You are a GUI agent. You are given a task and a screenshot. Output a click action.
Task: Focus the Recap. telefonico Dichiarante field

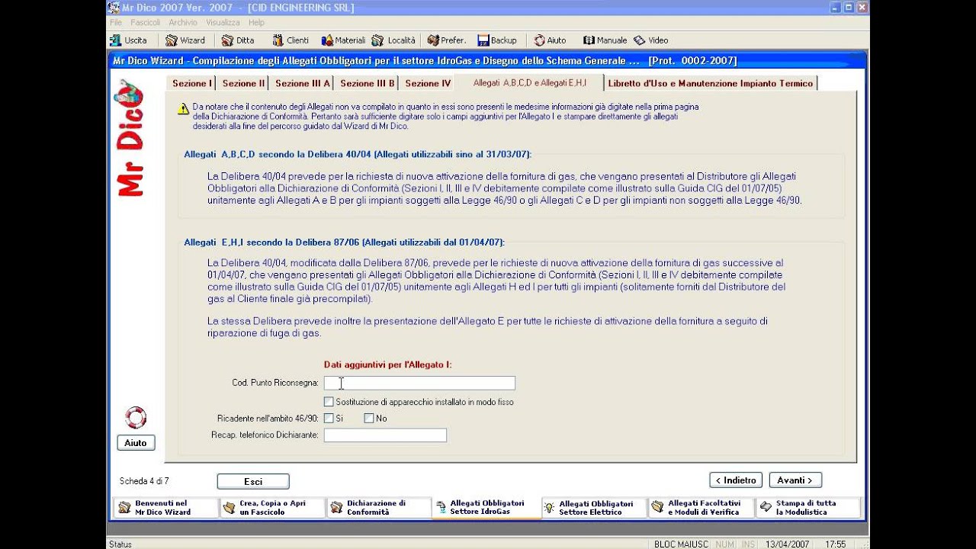pos(385,435)
